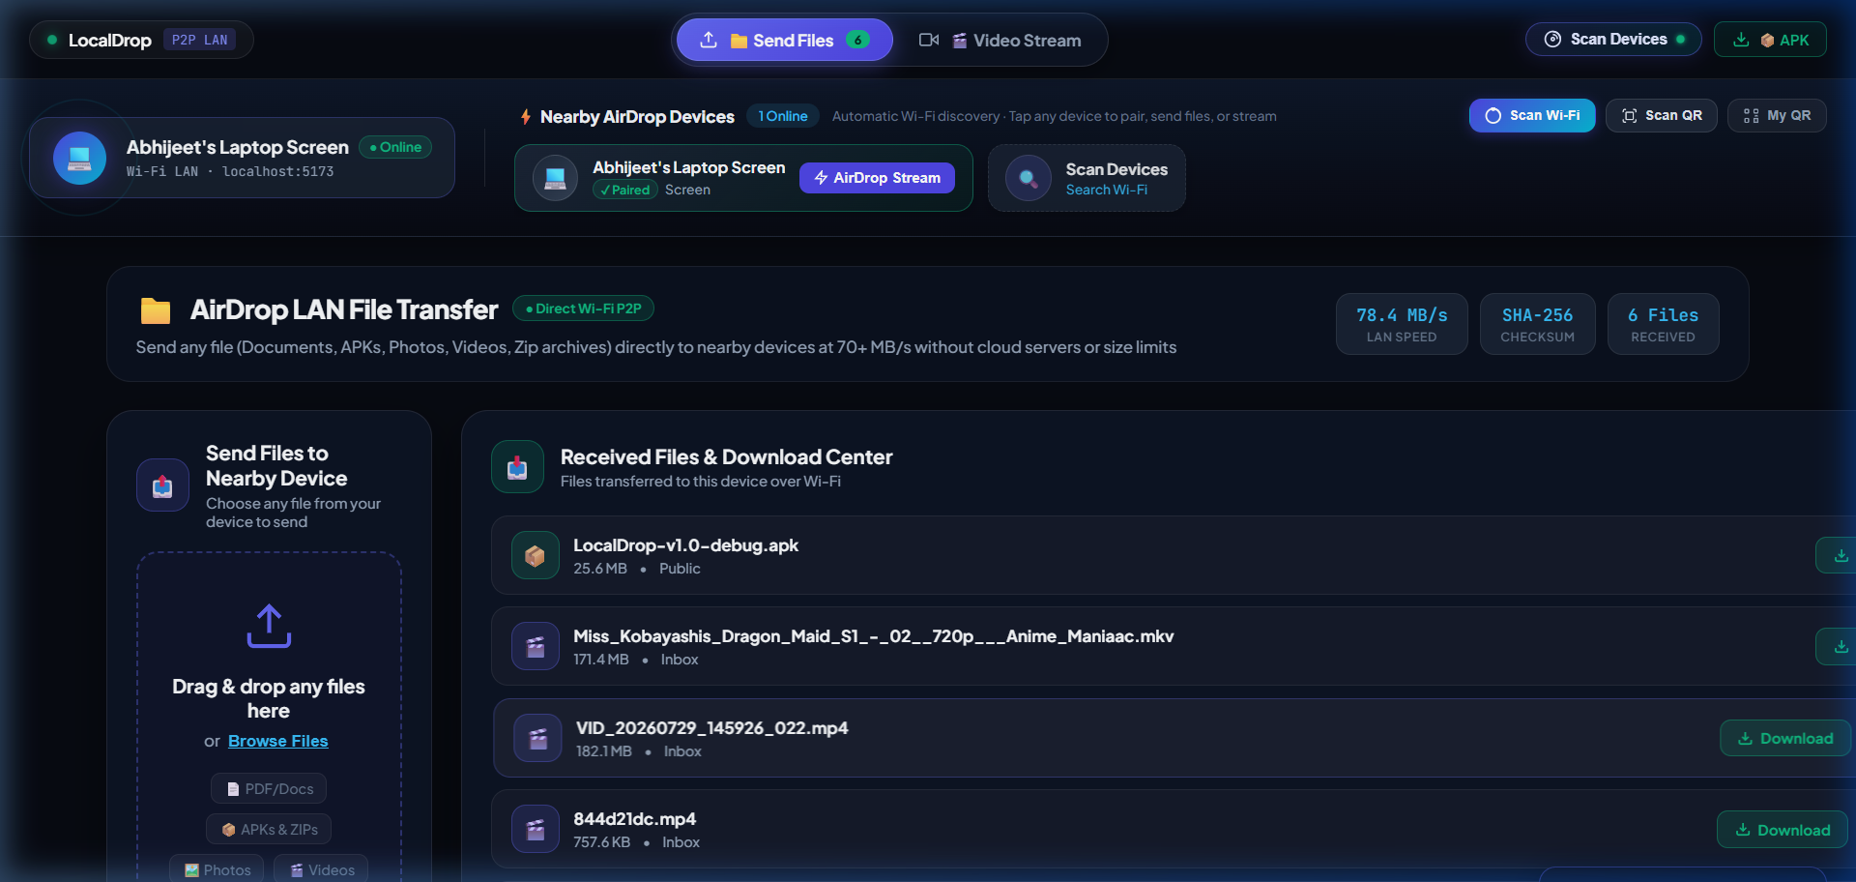The image size is (1856, 882).
Task: Click the Scan Devices button in header
Action: 1613,39
